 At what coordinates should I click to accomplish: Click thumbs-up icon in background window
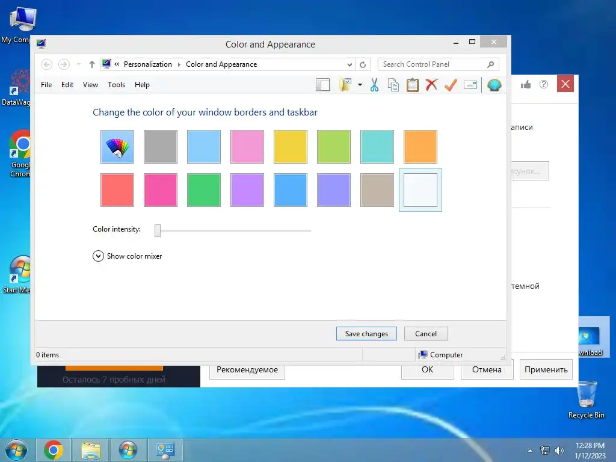pyautogui.click(x=526, y=84)
